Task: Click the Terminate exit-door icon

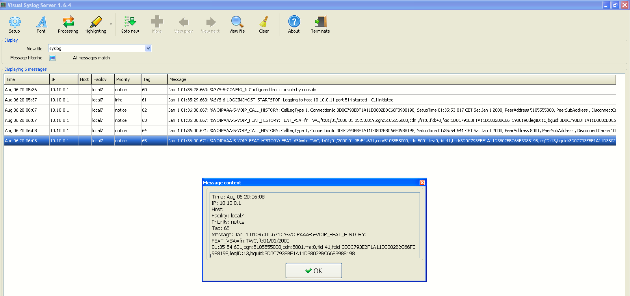Action: point(321,25)
